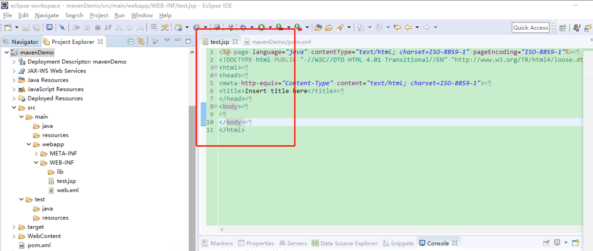Click the Back navigation arrow
Viewport: 593px width, 251px height.
tap(408, 27)
